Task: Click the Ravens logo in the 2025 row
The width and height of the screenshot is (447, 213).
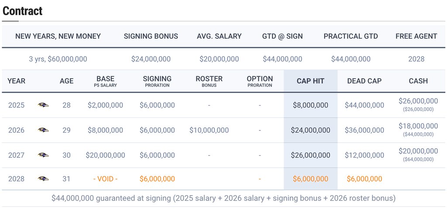Action: click(x=43, y=105)
